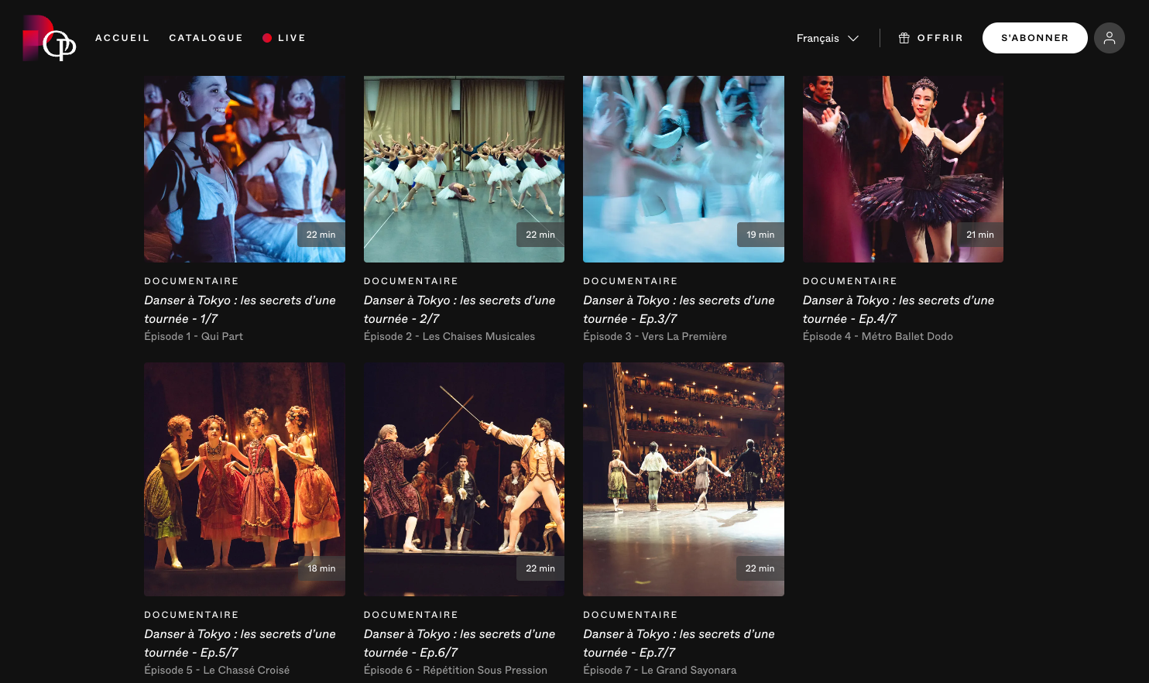
Task: Click title 'Danser à Tokyo... tournée - 1/7'
Action: (x=240, y=309)
